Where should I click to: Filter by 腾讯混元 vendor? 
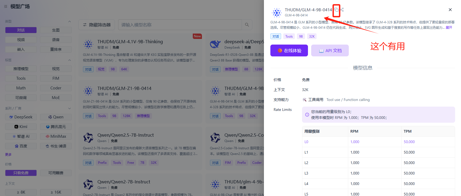click(56, 127)
